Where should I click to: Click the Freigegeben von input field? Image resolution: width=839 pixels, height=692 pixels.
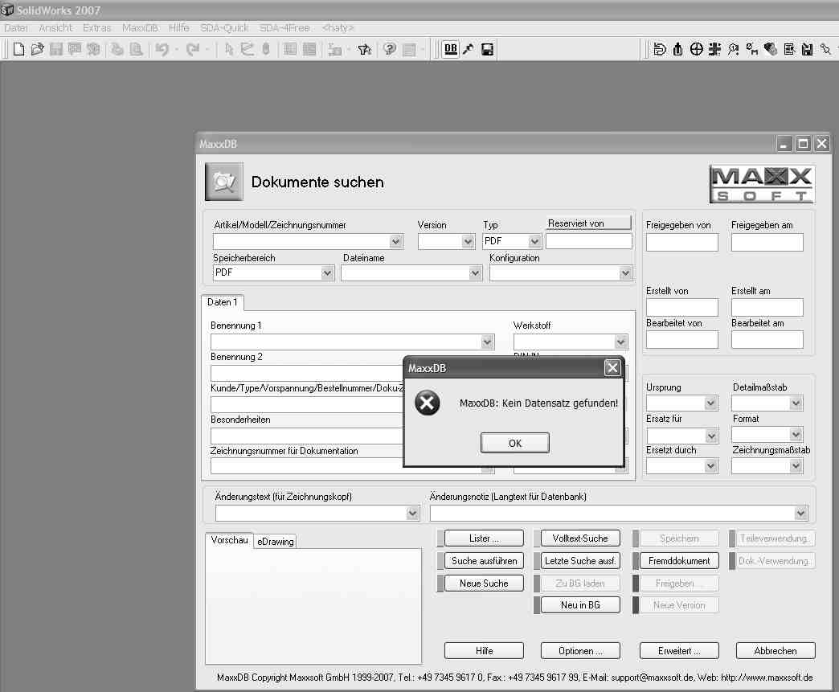(x=681, y=243)
